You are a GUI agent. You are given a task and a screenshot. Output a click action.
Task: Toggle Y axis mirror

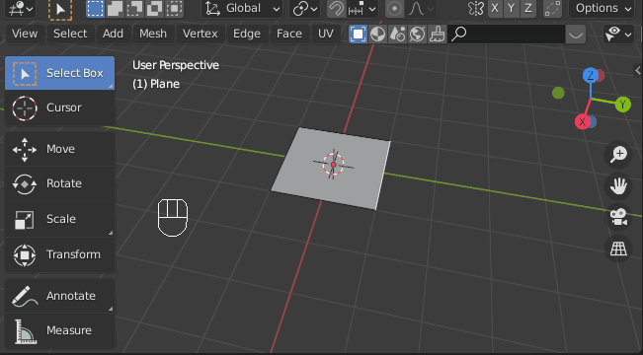coord(512,8)
